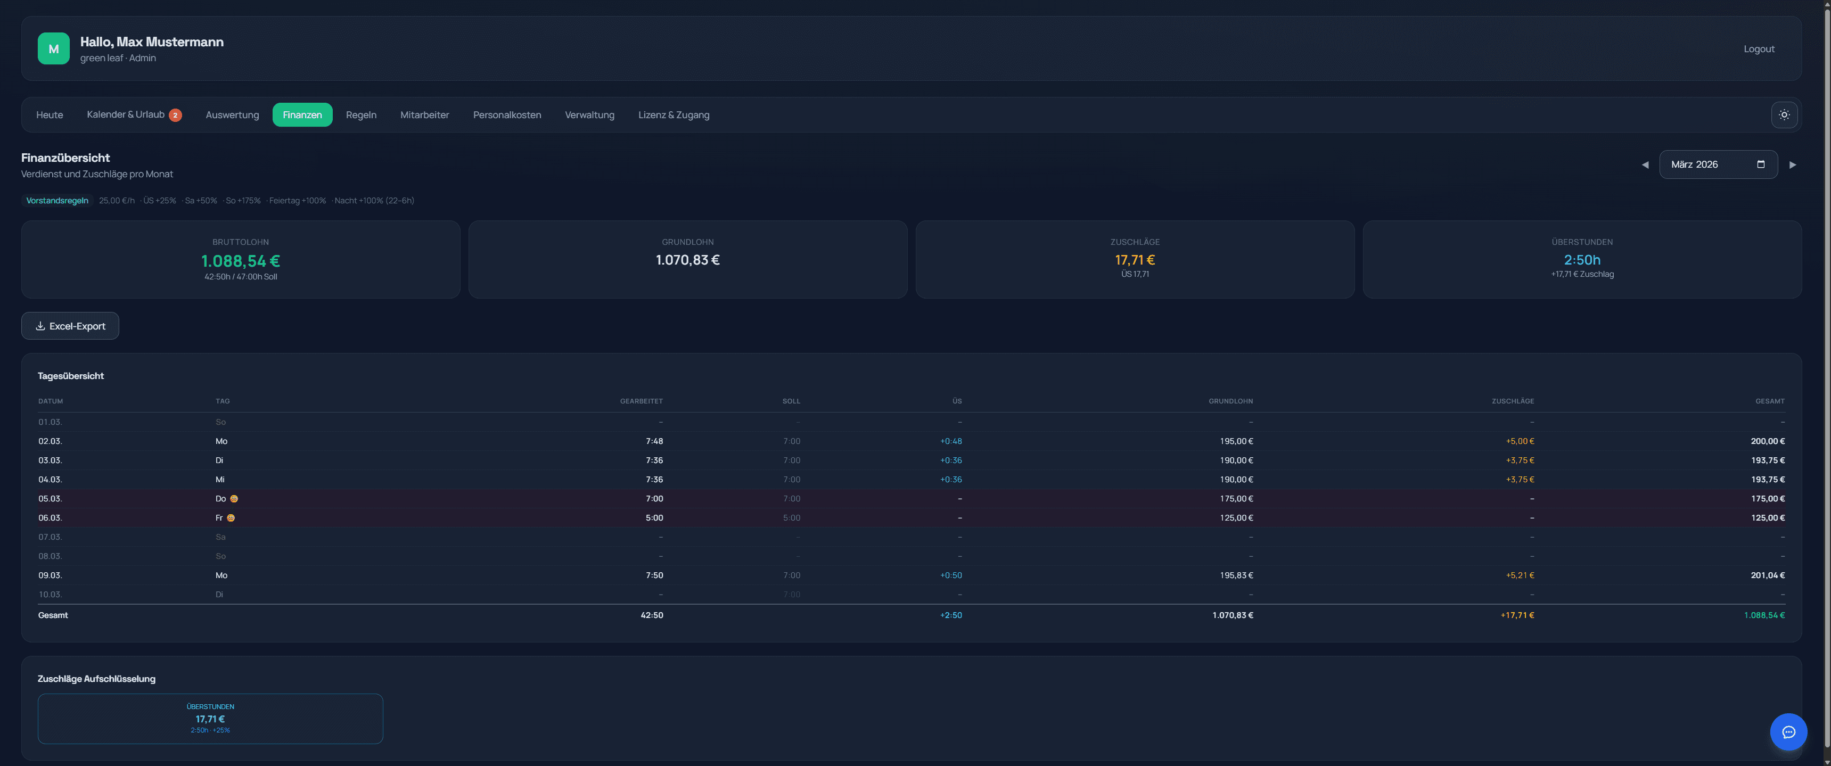This screenshot has height=766, width=1831.
Task: Go to next month arrow
Action: pos(1792,164)
